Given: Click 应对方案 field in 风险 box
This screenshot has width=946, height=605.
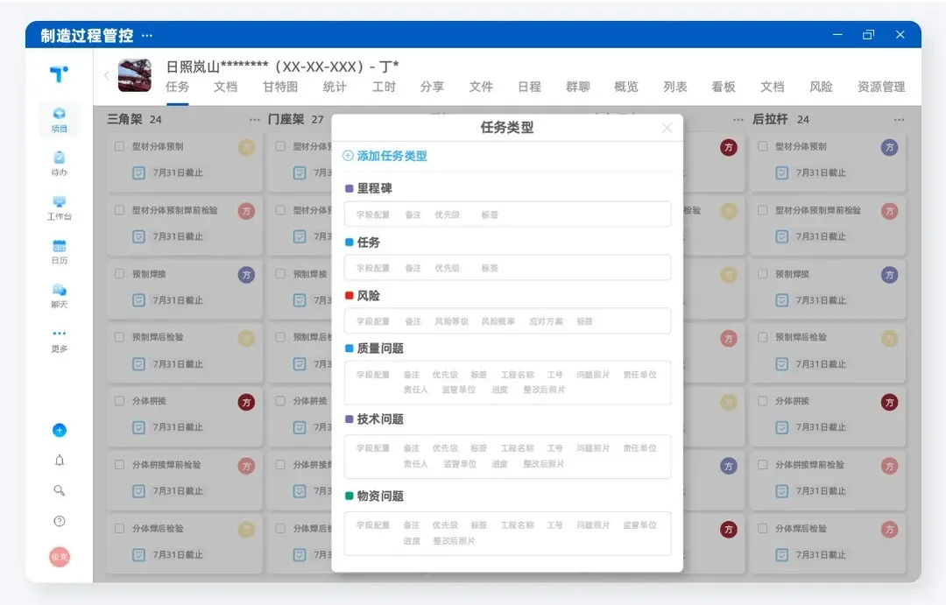Looking at the screenshot, I should tap(546, 321).
